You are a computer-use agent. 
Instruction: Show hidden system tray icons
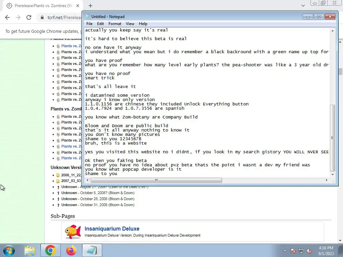click(x=285, y=251)
